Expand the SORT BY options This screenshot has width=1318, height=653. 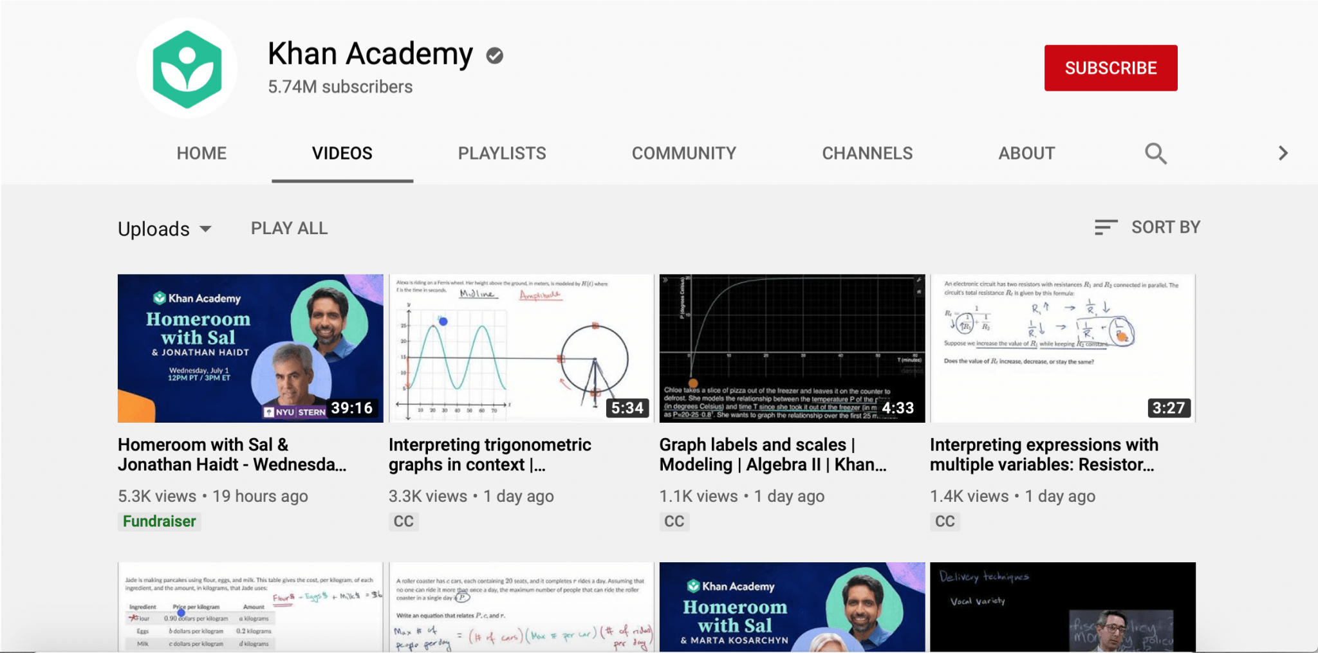coord(1166,226)
